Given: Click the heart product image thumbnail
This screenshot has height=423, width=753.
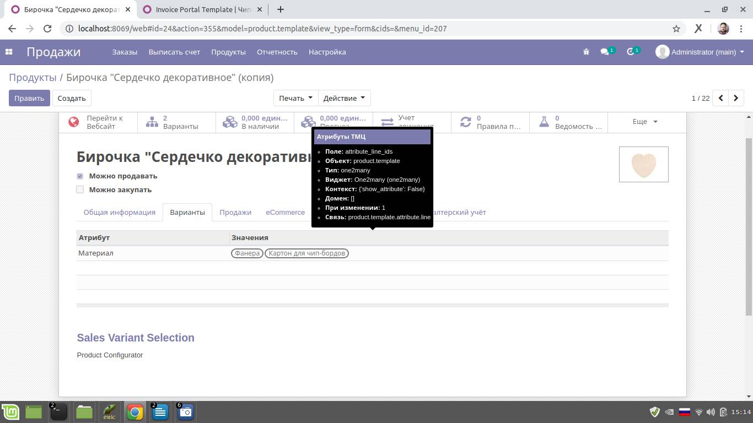Looking at the screenshot, I should [643, 164].
